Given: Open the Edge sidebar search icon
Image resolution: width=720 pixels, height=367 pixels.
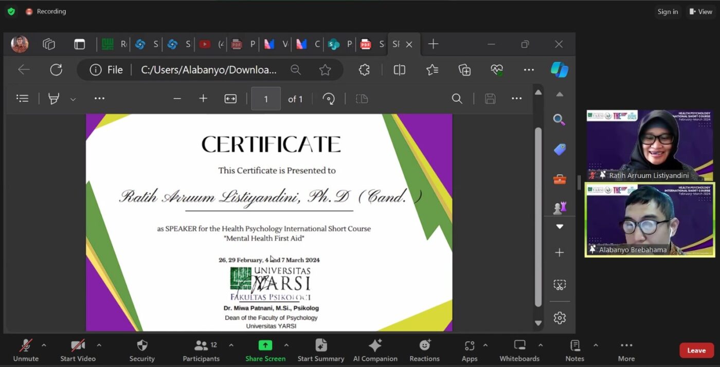Looking at the screenshot, I should tap(560, 120).
